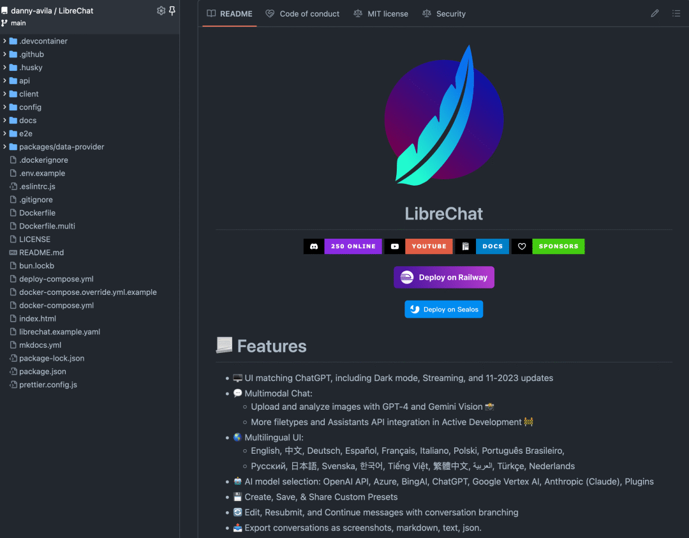
Task: Expand the config folder chevron
Action: coord(4,107)
